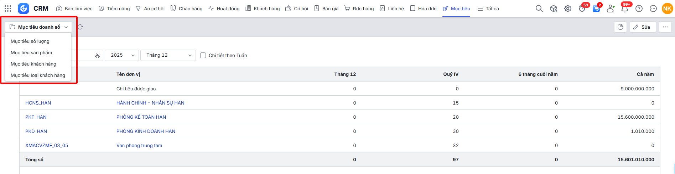Viewport: 675px width, 174px height.
Task: Click the Sửa edit button
Action: pyautogui.click(x=643, y=27)
